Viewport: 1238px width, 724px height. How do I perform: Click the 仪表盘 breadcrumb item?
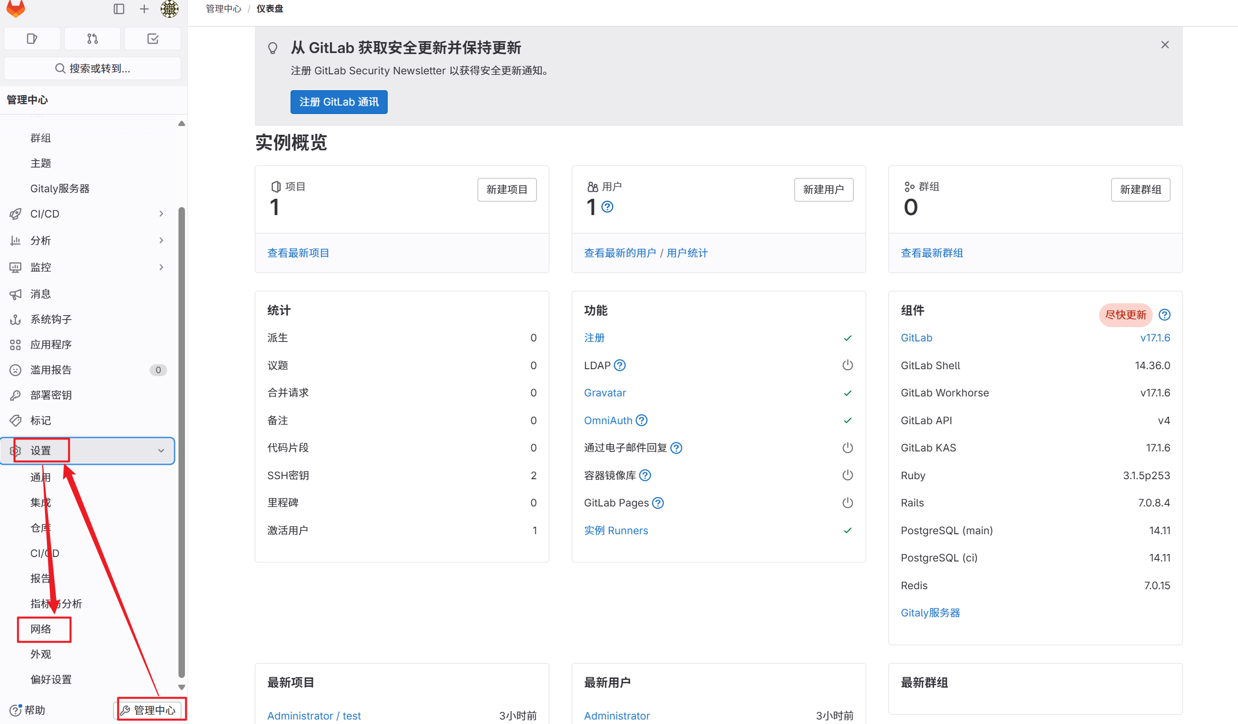coord(270,9)
